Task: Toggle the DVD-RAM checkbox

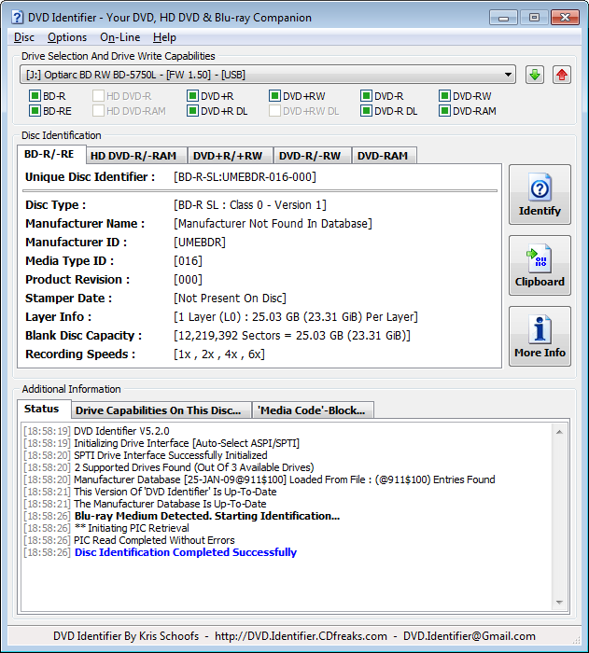Action: pos(444,111)
